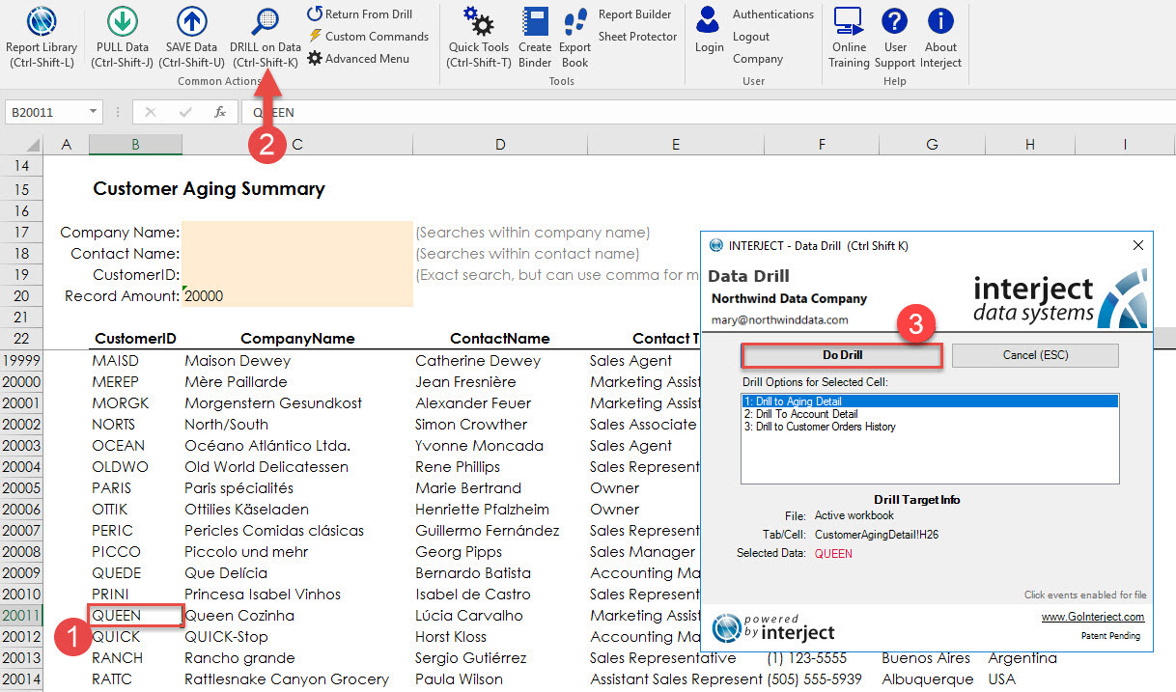This screenshot has width=1176, height=692.
Task: Click the dialog email mary@northwinddata.com
Action: click(x=780, y=319)
